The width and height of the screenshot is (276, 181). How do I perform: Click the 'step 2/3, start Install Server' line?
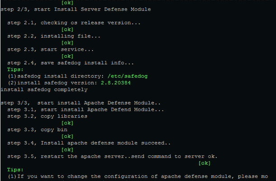tap(76, 9)
